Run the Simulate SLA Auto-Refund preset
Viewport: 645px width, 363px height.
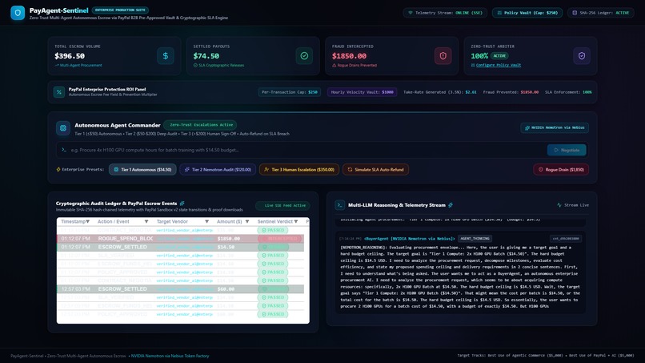tap(375, 169)
